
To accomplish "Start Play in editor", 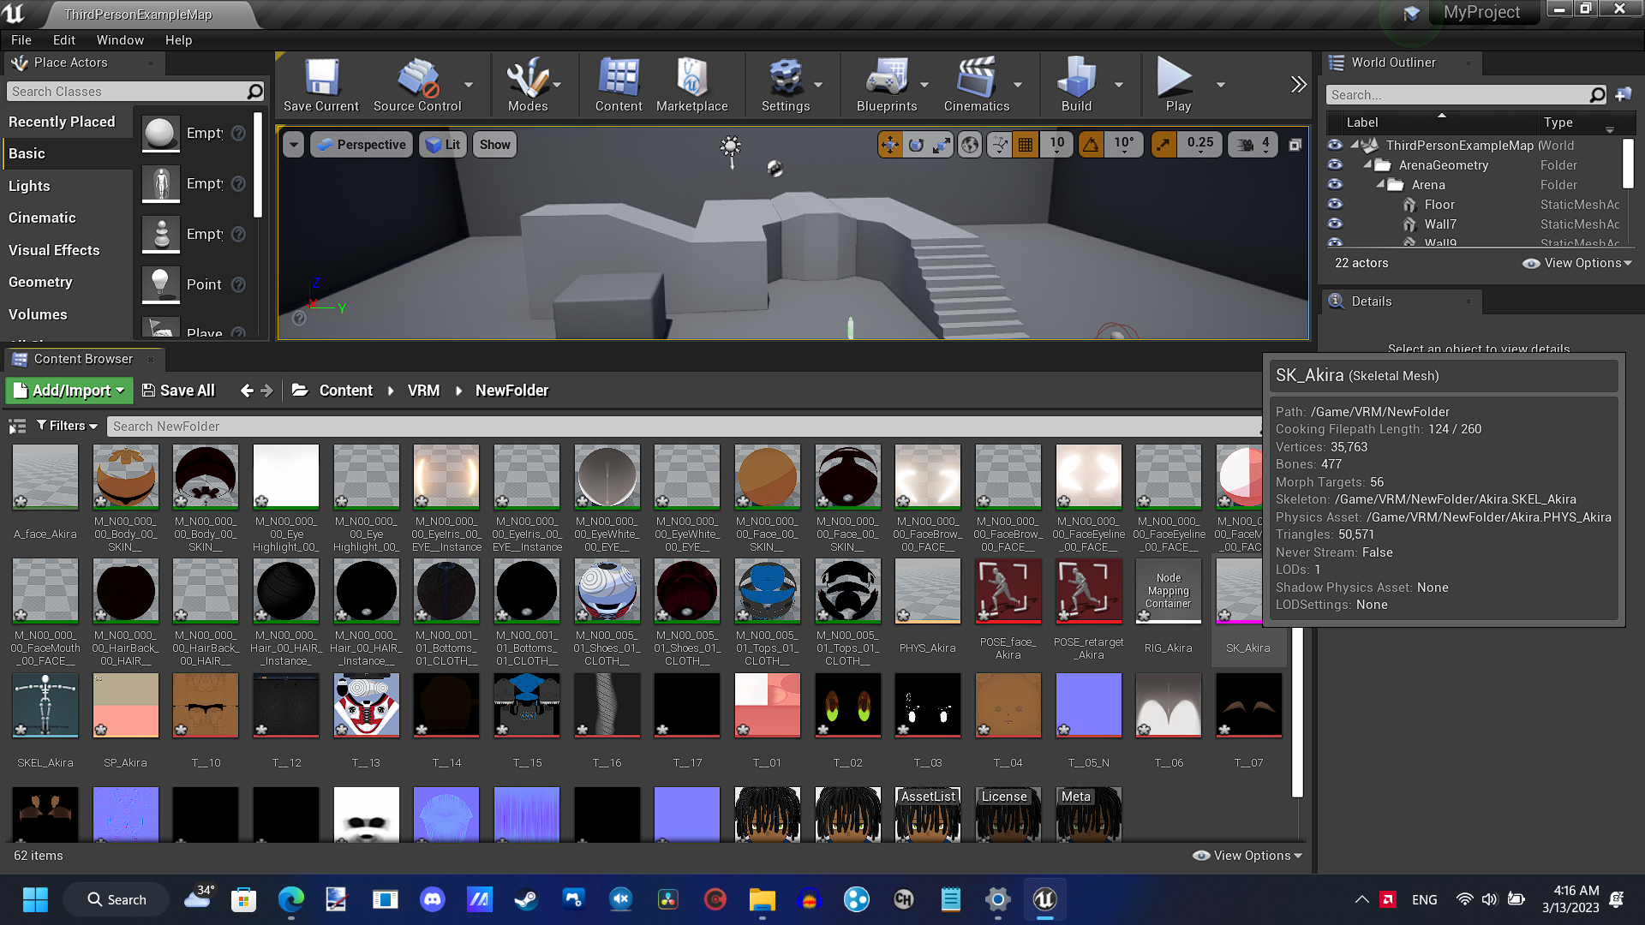I will click(x=1177, y=85).
